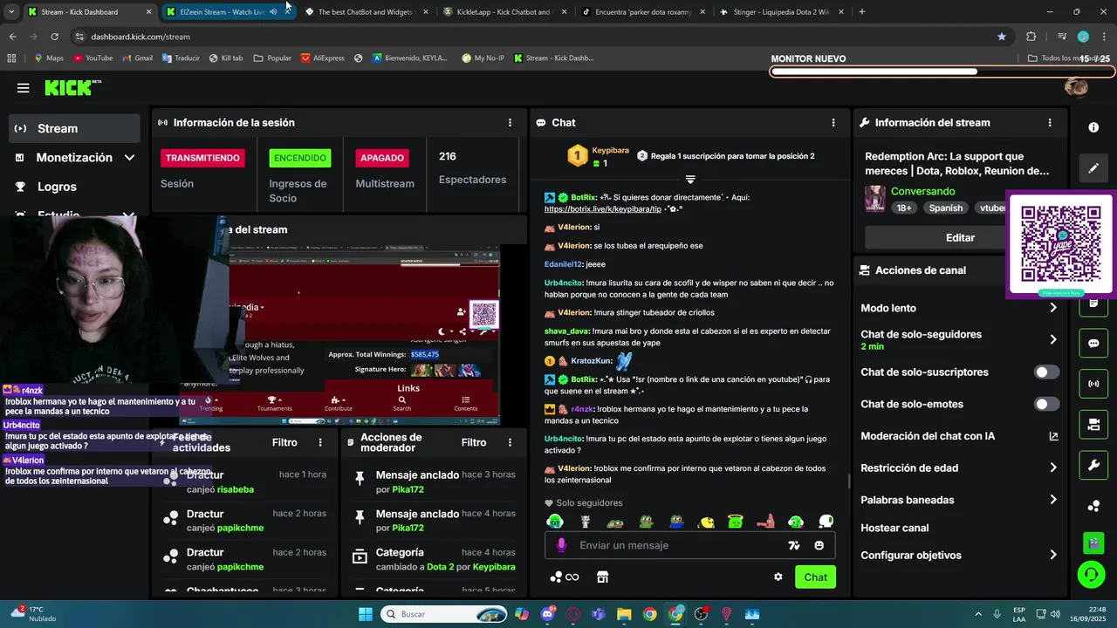
Task: Open AI chat moderation external link icon
Action: click(x=1053, y=436)
